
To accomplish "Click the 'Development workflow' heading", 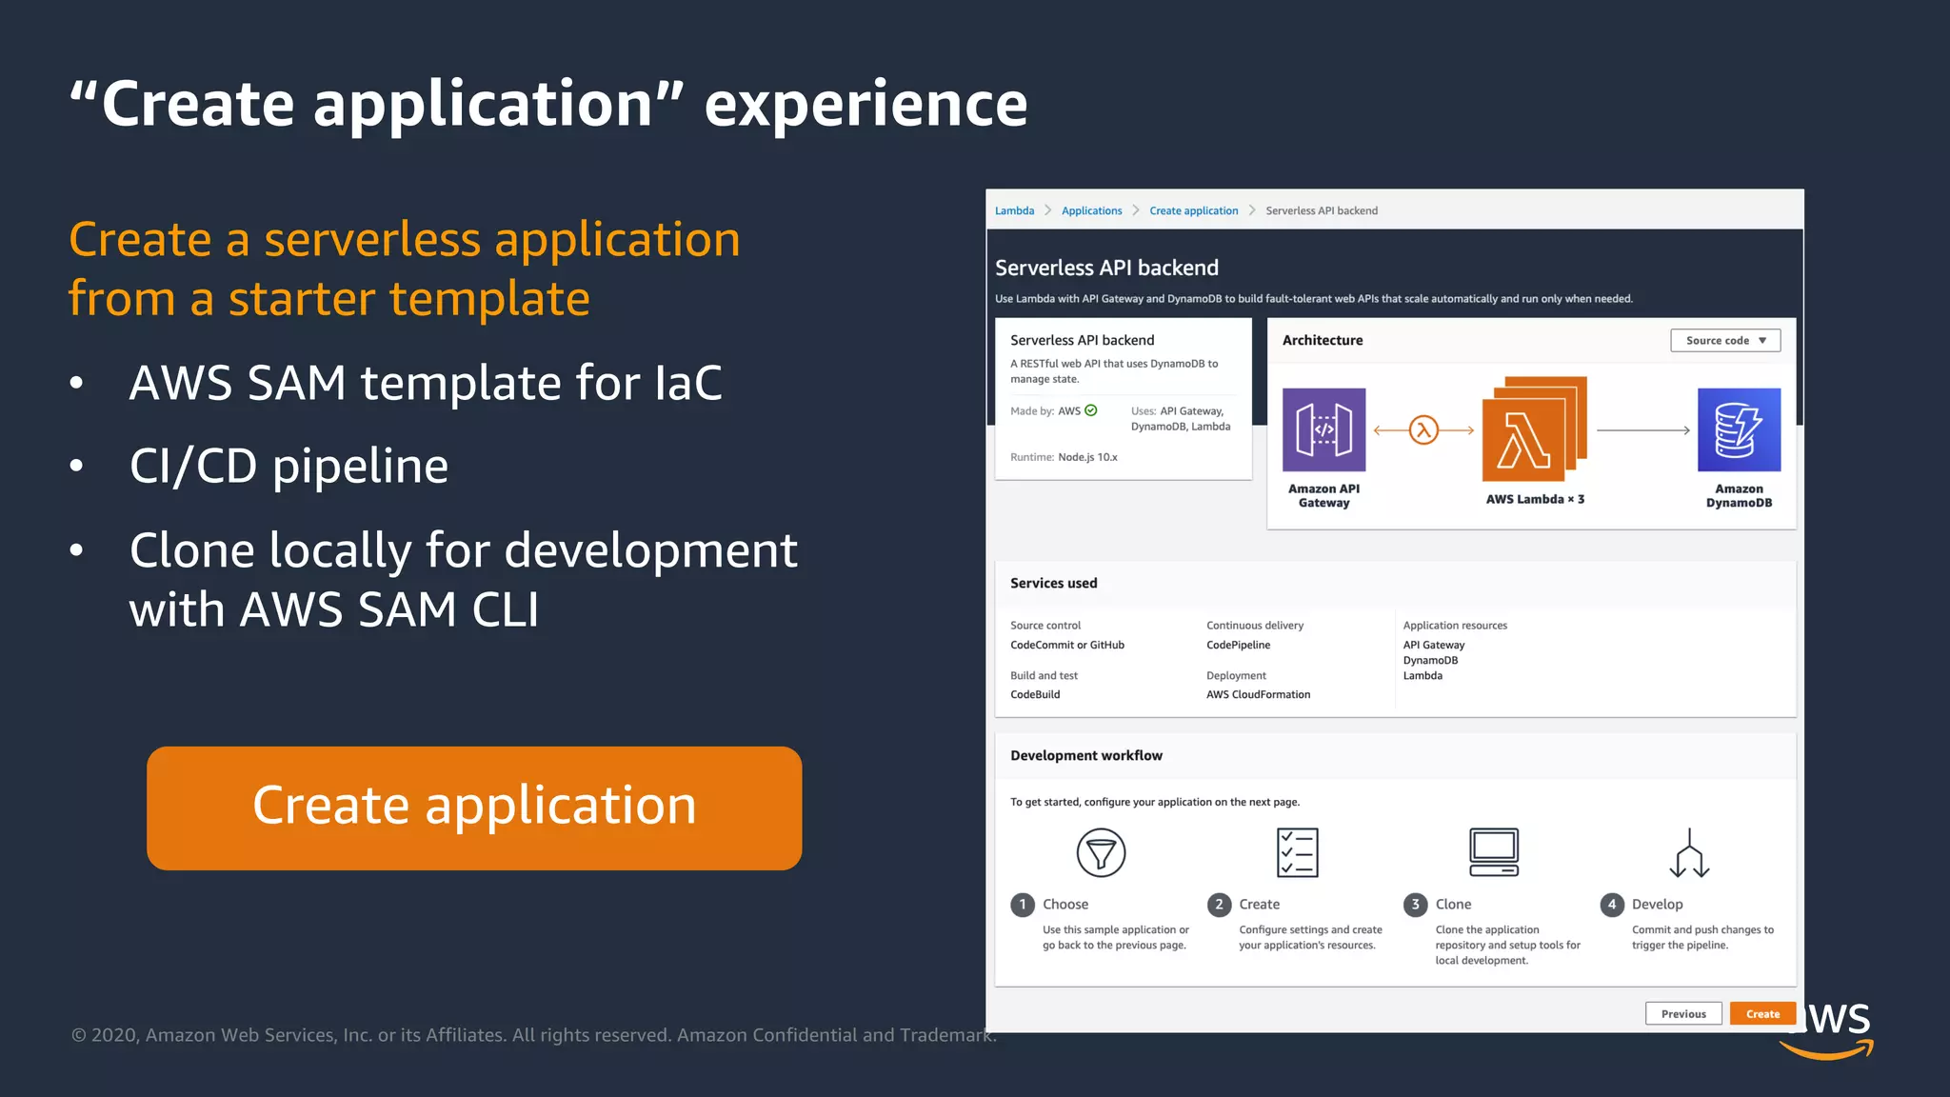I will click(1086, 755).
